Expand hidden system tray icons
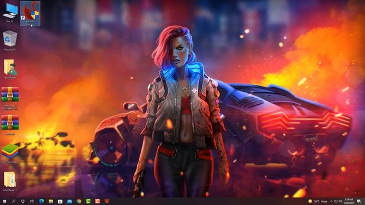The width and height of the screenshot is (365, 205). click(x=331, y=201)
